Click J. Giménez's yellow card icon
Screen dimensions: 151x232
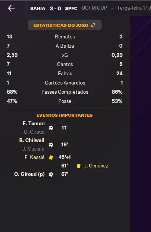click(79, 166)
